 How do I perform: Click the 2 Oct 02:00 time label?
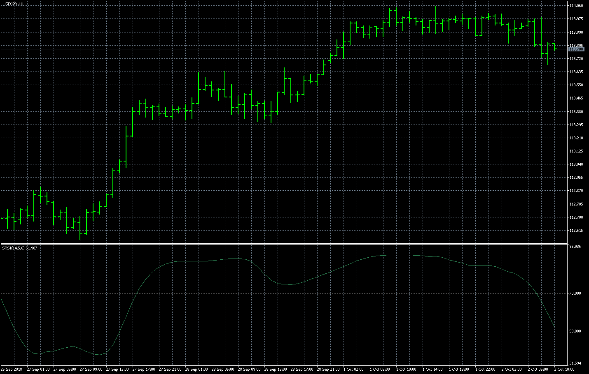(x=512, y=369)
